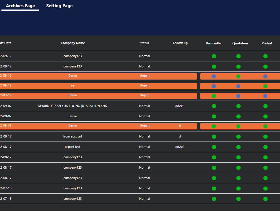Click the blue Quotation dot in the ae row
The height and width of the screenshot is (211, 280).
(238, 86)
